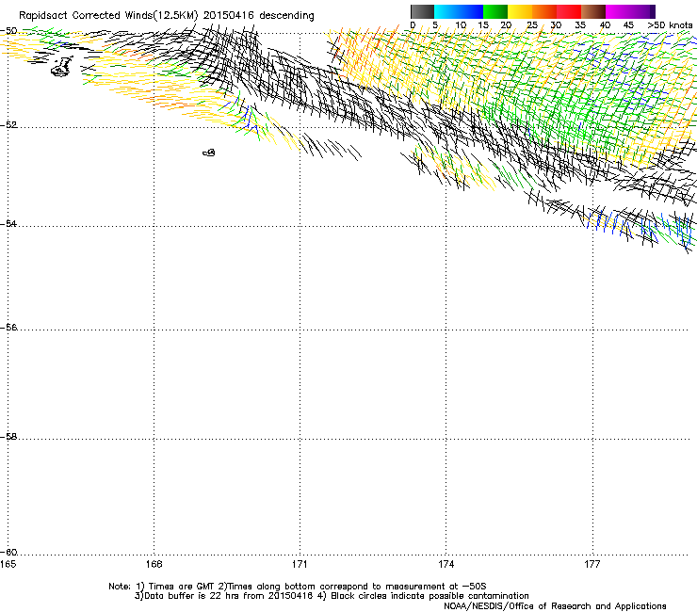Screen dimensions: 697x612
Task: Click the green 15-20 knots legend segment
Action: coord(495,11)
